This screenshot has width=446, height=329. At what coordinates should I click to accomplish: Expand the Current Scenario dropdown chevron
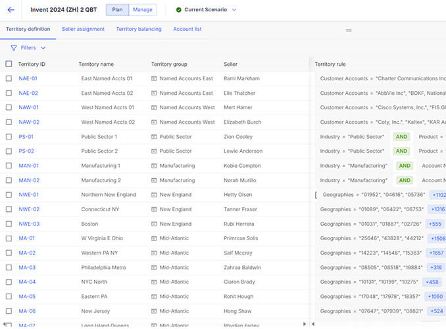click(234, 10)
